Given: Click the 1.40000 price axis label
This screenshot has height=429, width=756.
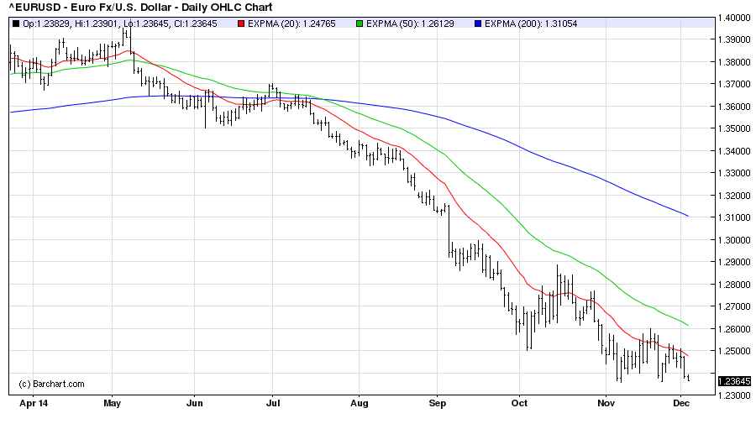Looking at the screenshot, I should (x=733, y=18).
